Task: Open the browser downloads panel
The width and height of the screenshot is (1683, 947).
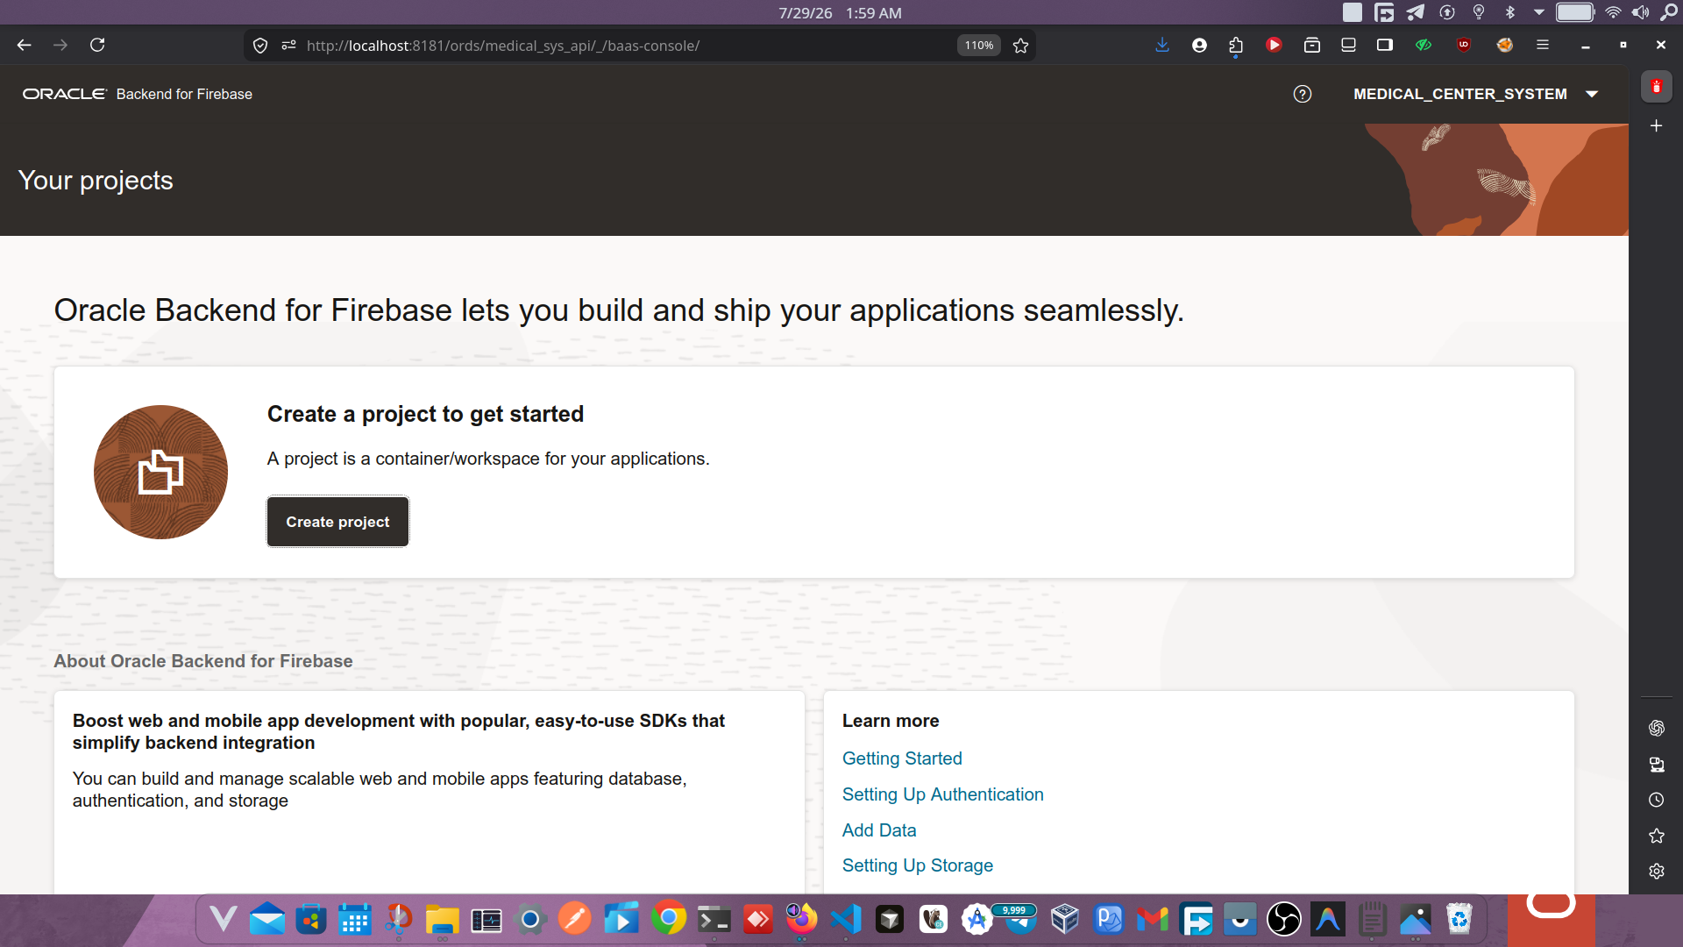Action: point(1162,45)
